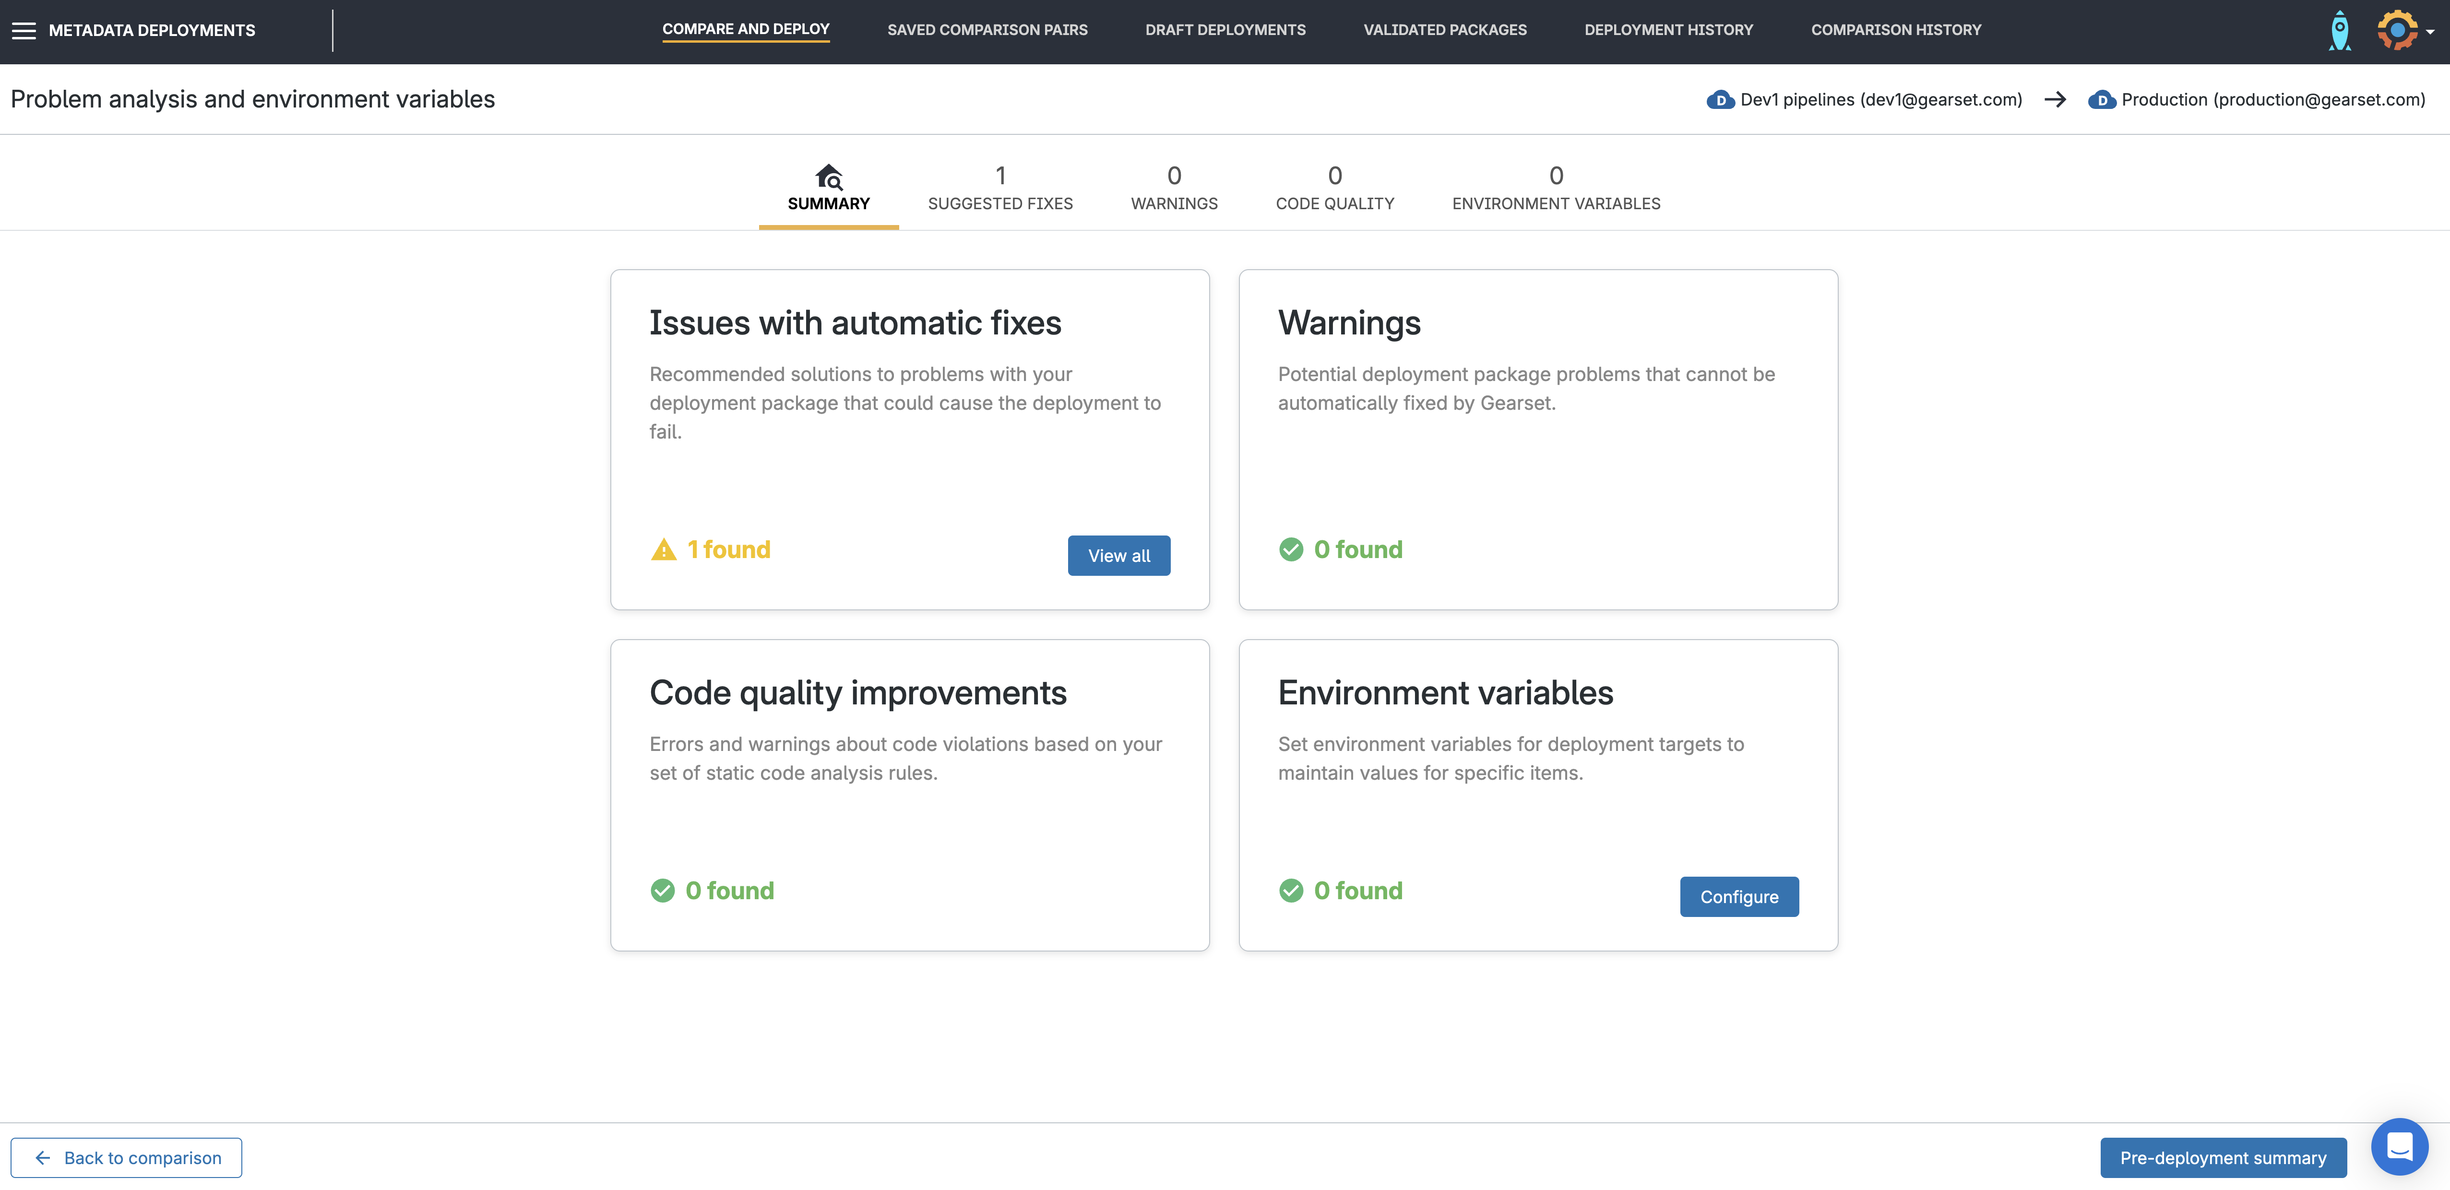Click View all button
The width and height of the screenshot is (2450, 1190).
(1118, 556)
